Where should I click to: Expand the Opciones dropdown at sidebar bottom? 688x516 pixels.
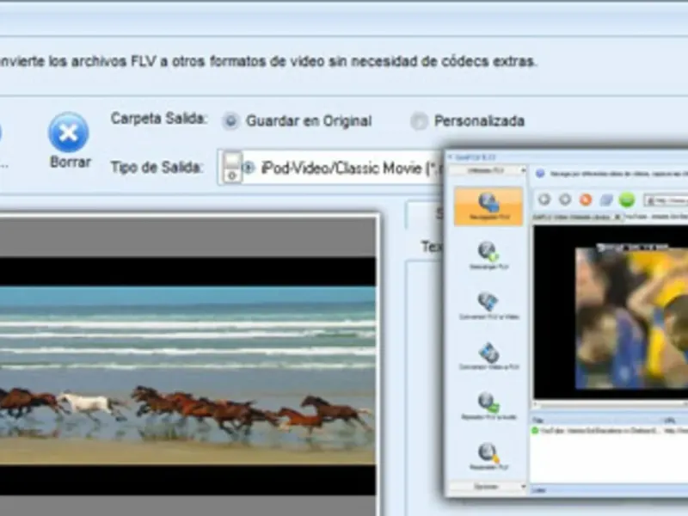(x=487, y=487)
